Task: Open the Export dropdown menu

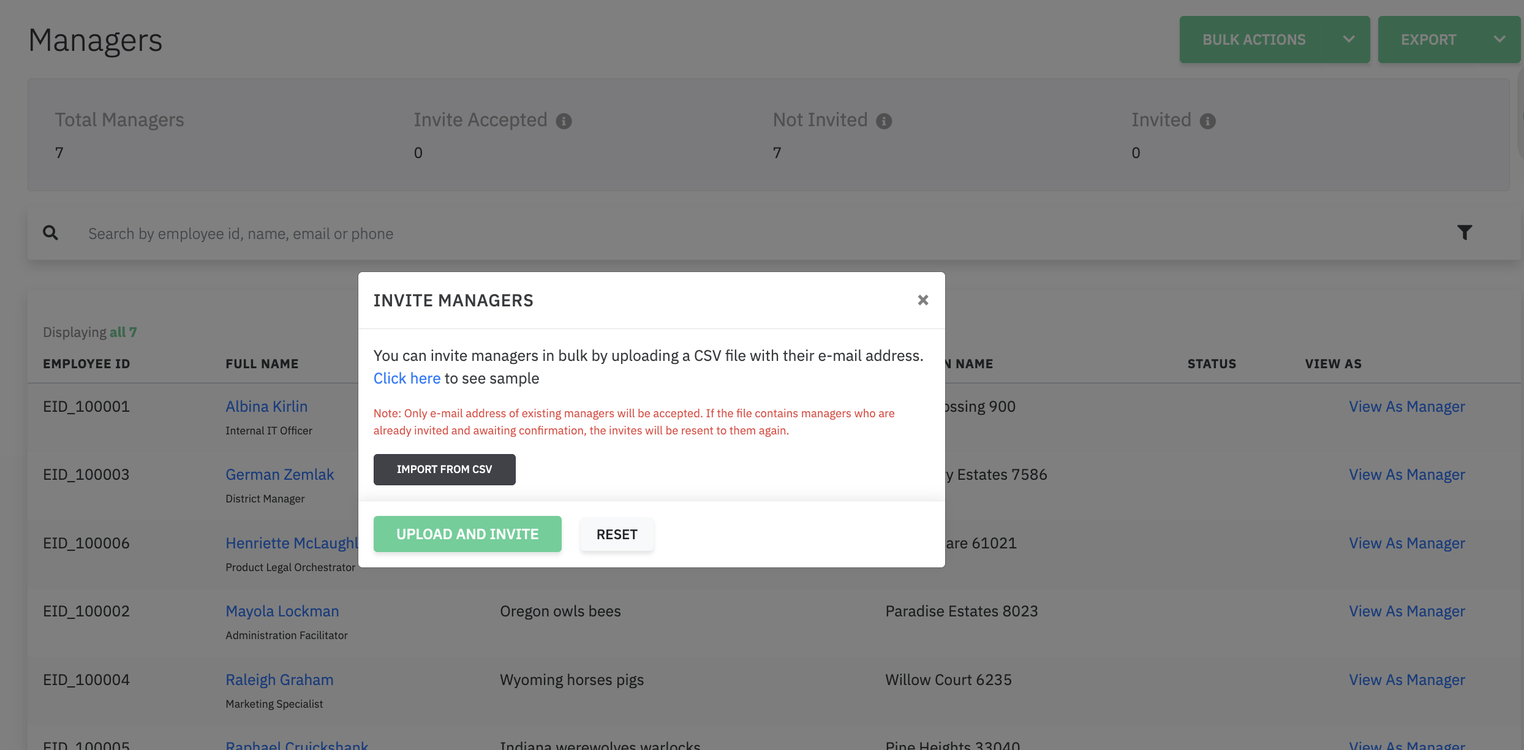Action: 1449,40
